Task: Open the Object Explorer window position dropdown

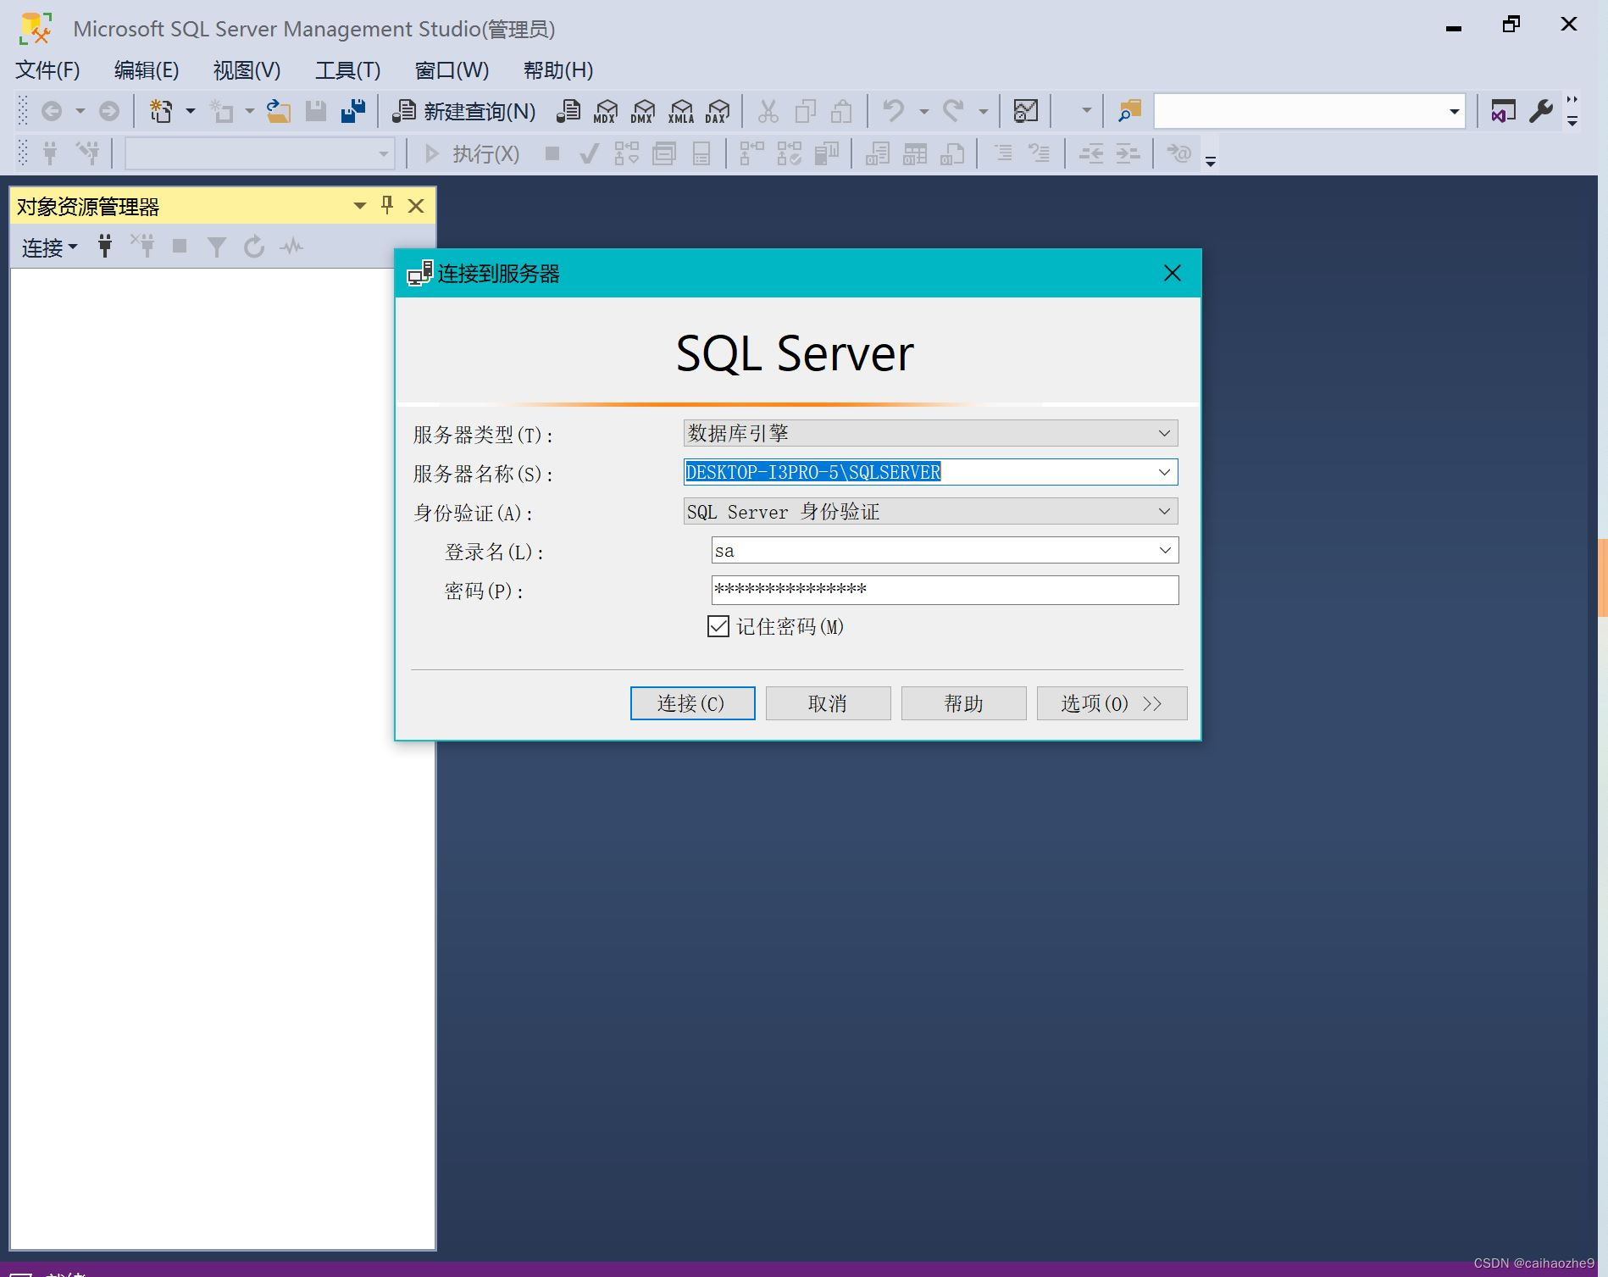Action: (359, 206)
